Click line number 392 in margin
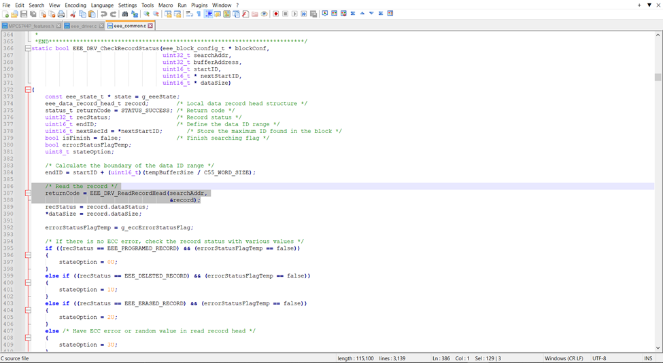This screenshot has height=363, width=663. (x=8, y=227)
